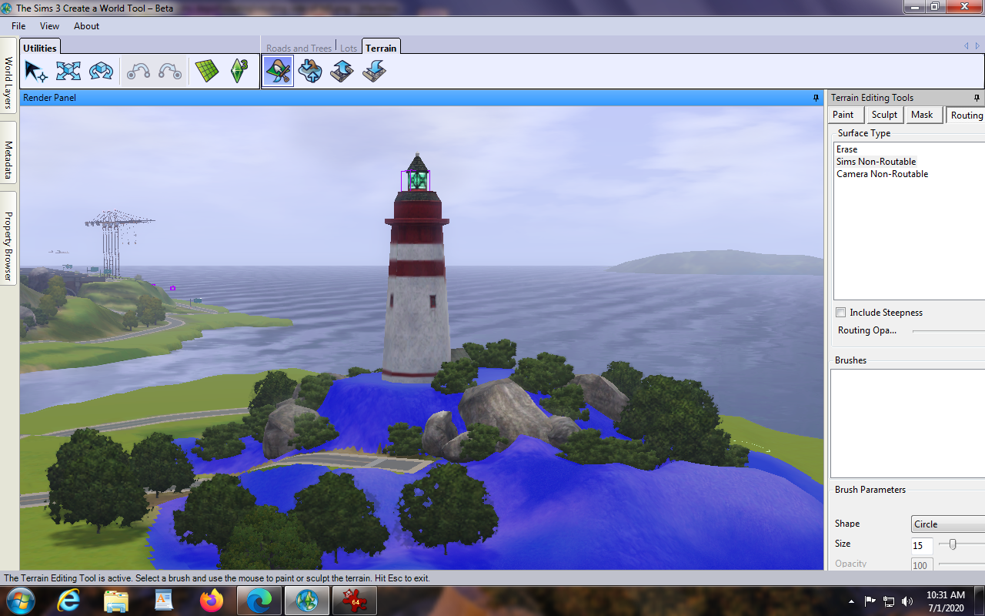
Task: Open Action Center flag tray icon
Action: 870,601
